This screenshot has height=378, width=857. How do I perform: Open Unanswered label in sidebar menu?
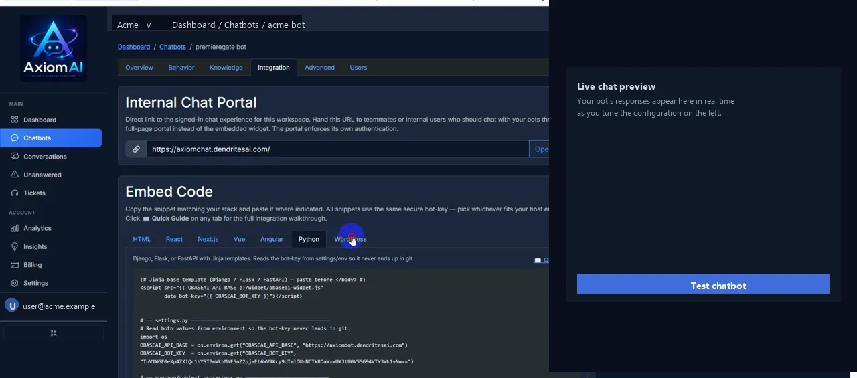coord(42,175)
